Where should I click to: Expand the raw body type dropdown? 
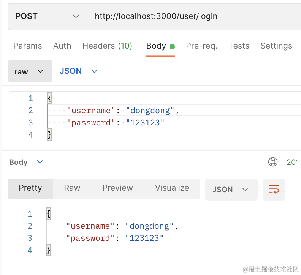point(30,71)
